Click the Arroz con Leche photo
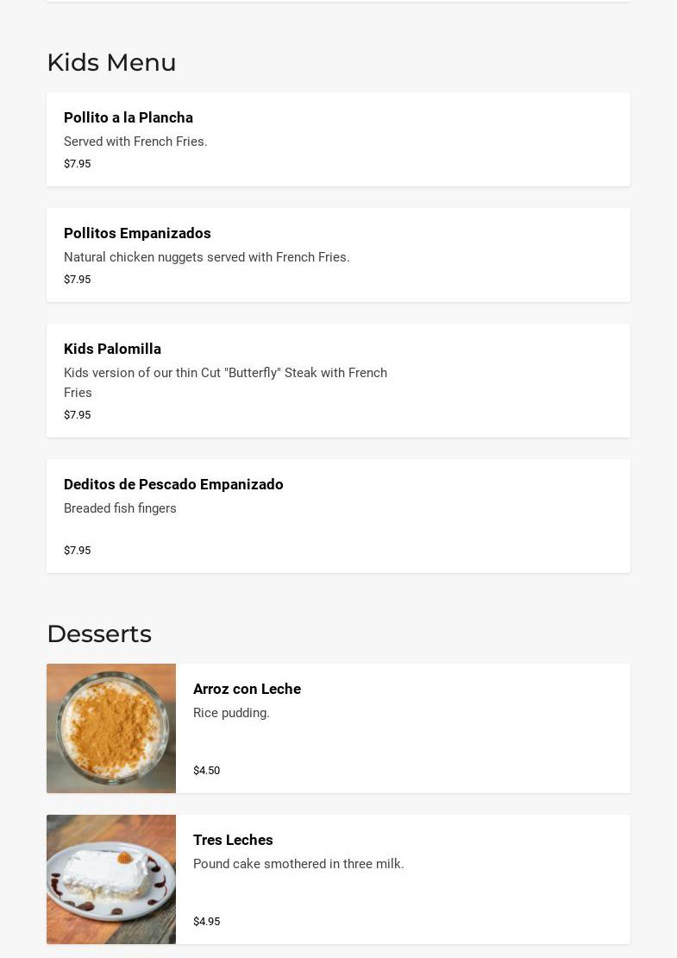The height and width of the screenshot is (958, 677). (x=111, y=728)
